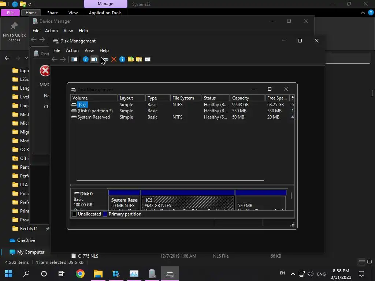This screenshot has width=375, height=281.
Task: Show hidden system tray icons chevron
Action: point(293,274)
